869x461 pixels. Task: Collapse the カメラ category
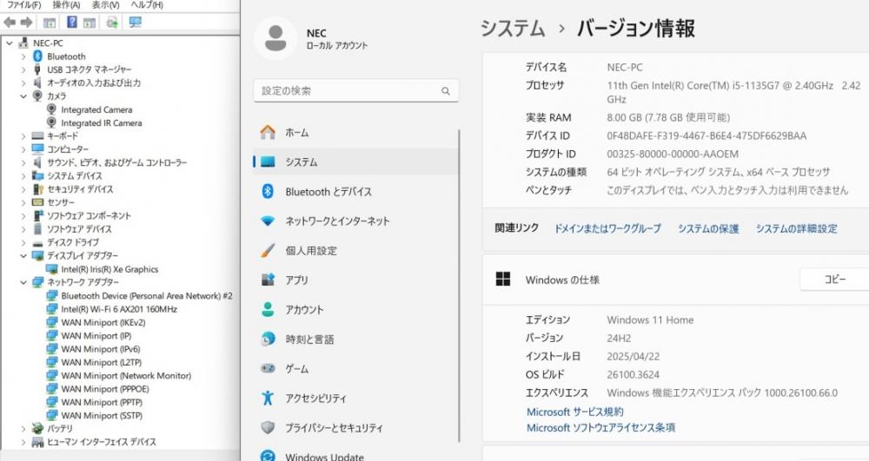click(x=23, y=96)
